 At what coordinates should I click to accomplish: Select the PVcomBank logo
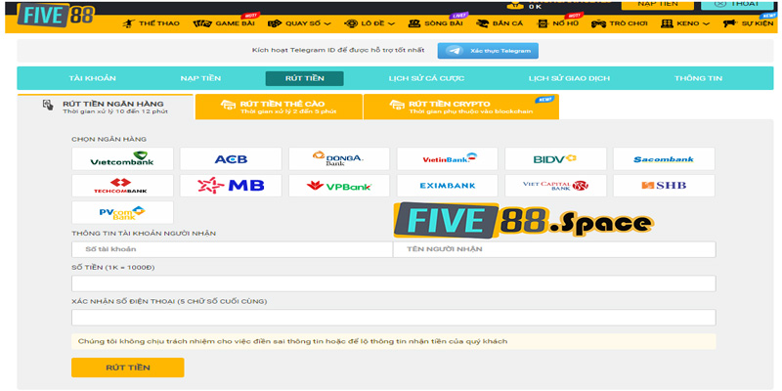point(123,212)
